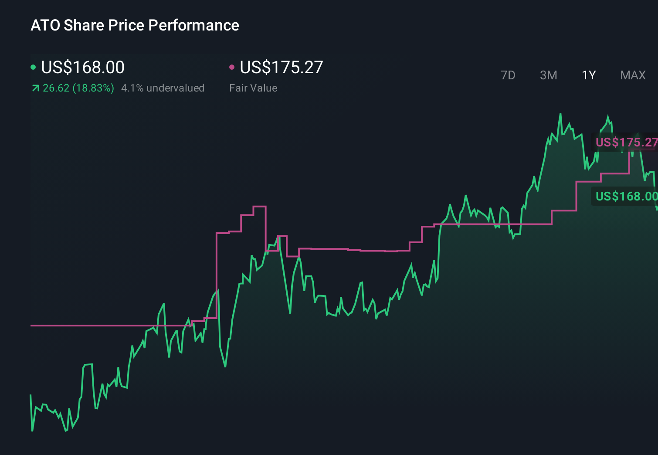This screenshot has width=658, height=455.
Task: Click the green share price legend dot
Action: pyautogui.click(x=34, y=67)
